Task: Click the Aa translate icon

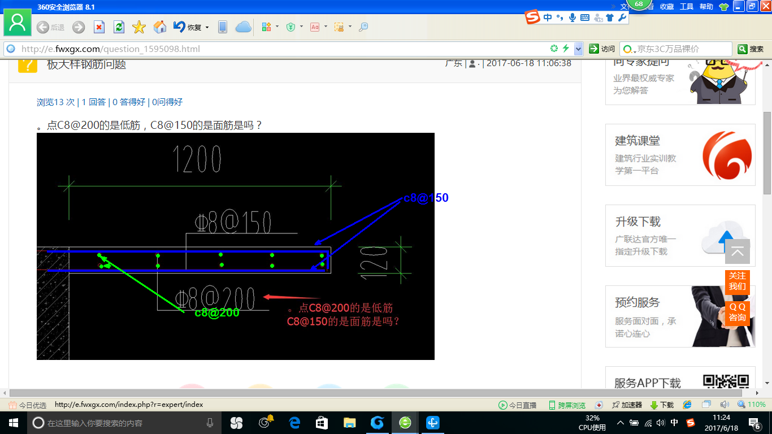Action: click(315, 27)
